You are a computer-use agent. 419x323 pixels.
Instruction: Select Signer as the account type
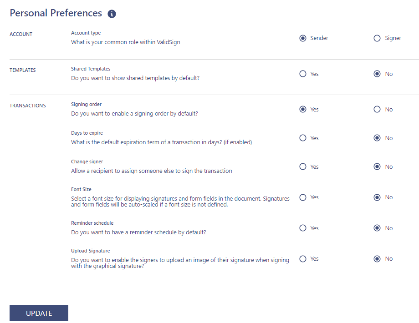[377, 38]
